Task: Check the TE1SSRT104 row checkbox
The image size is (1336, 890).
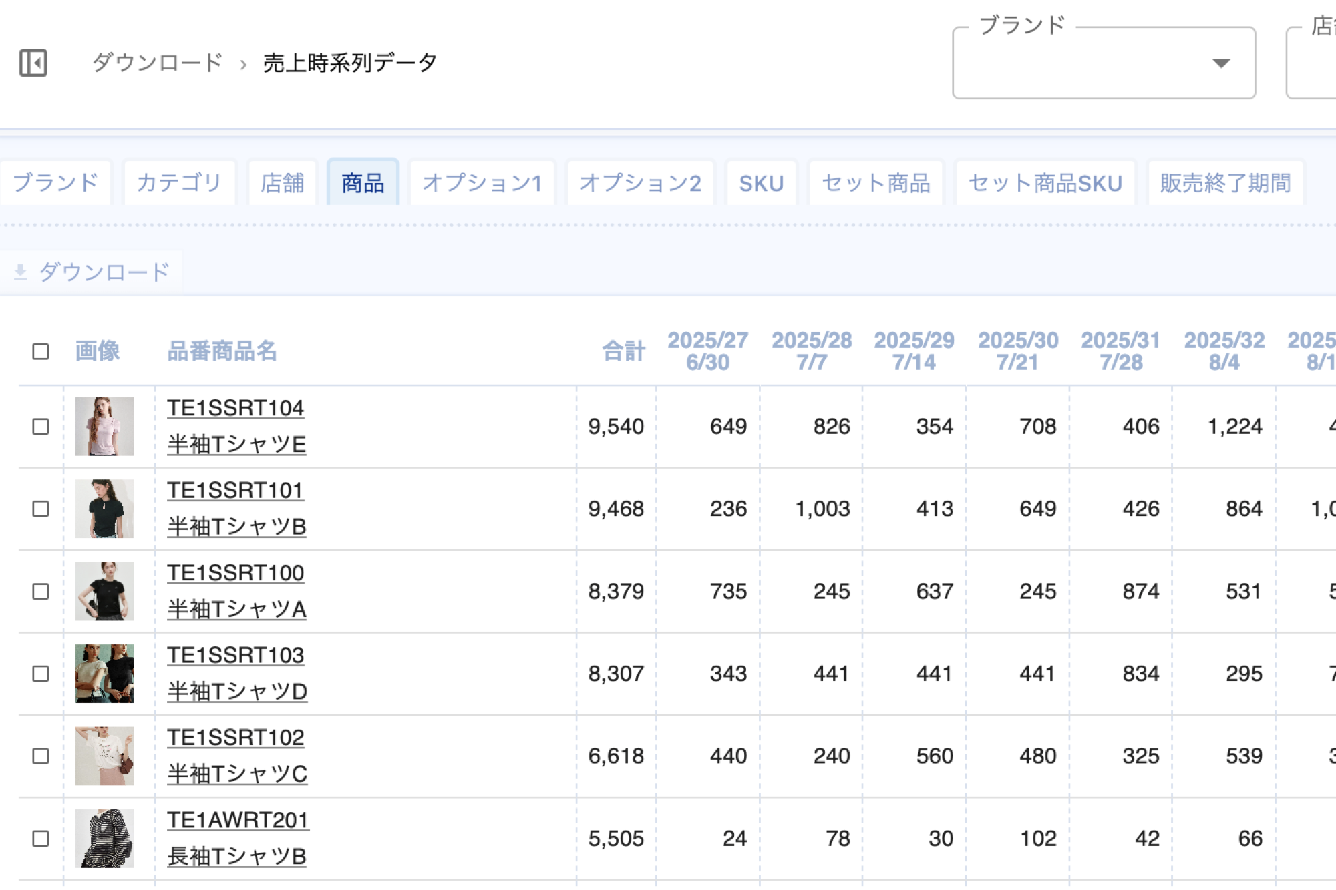Action: tap(41, 427)
